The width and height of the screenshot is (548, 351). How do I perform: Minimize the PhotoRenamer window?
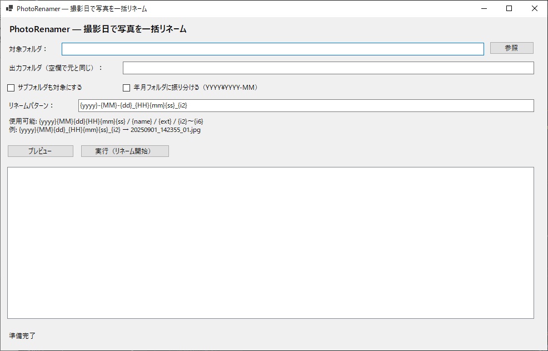tap(483, 8)
